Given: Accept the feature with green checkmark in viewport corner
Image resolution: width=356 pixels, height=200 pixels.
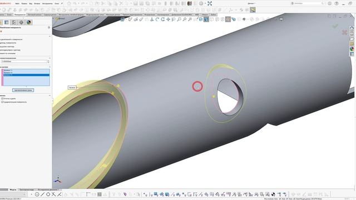Looking at the screenshot, I should [335, 26].
